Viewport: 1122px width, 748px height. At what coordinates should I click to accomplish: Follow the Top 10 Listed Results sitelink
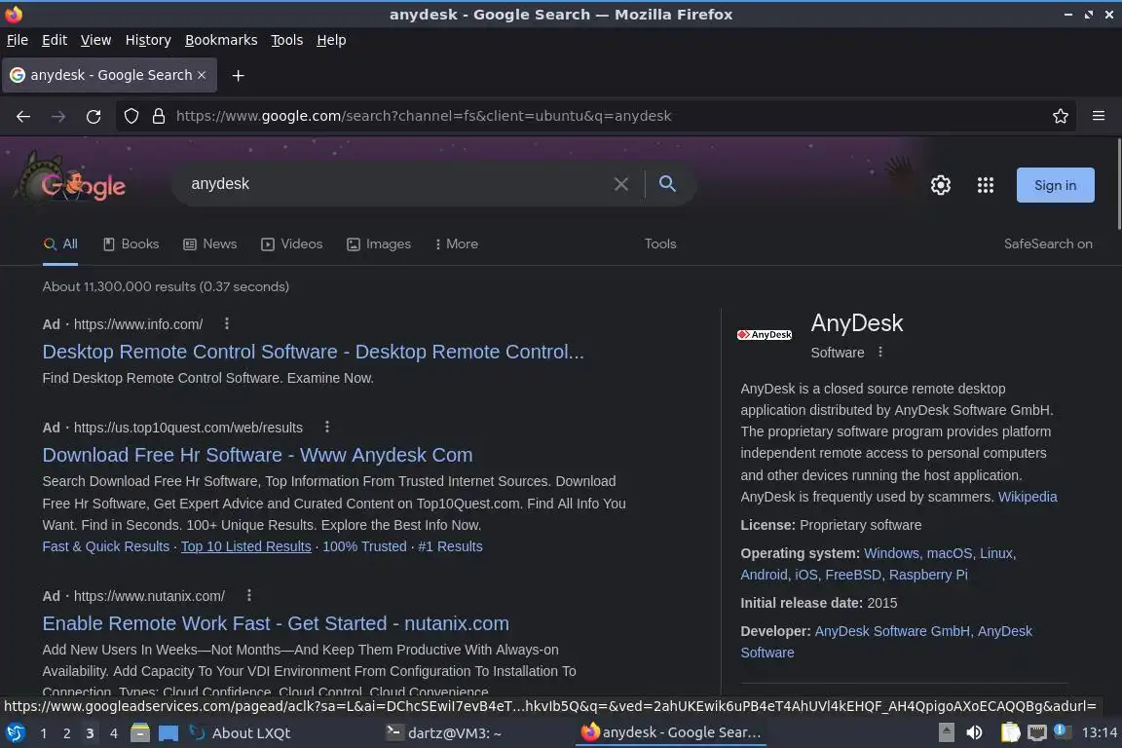245,546
